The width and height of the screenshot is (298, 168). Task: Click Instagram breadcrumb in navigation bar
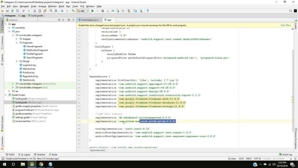9,15
